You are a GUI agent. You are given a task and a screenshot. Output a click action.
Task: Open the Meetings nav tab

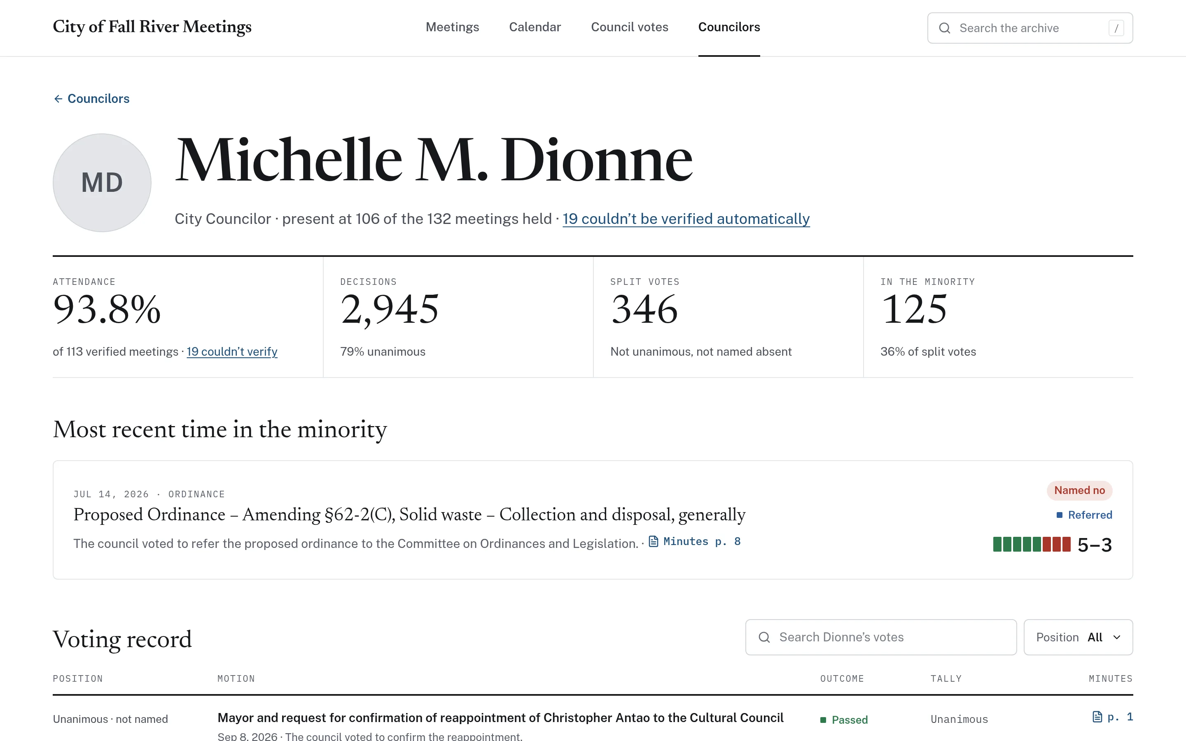452,27
